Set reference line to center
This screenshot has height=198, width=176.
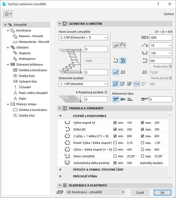[x=123, y=99]
